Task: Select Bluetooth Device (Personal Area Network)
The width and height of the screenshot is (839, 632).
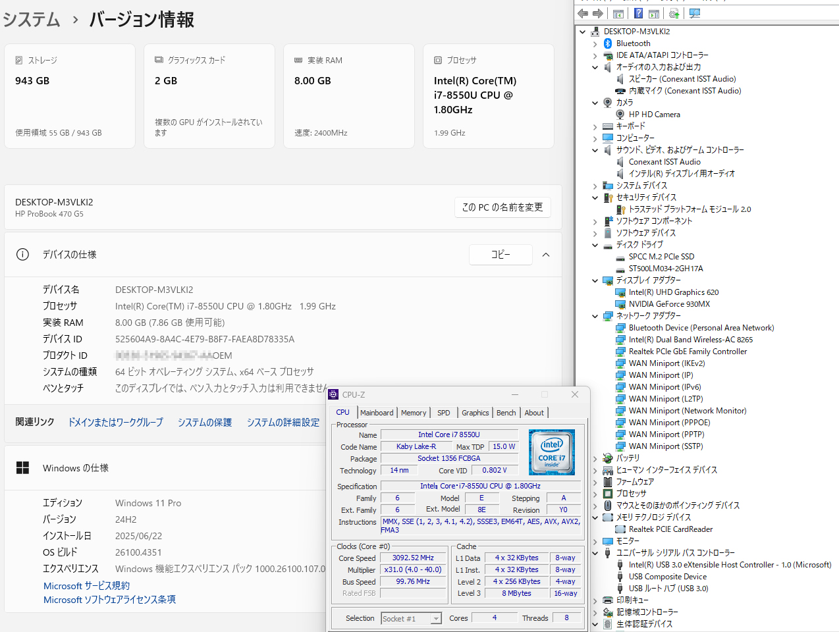Action: (x=701, y=328)
